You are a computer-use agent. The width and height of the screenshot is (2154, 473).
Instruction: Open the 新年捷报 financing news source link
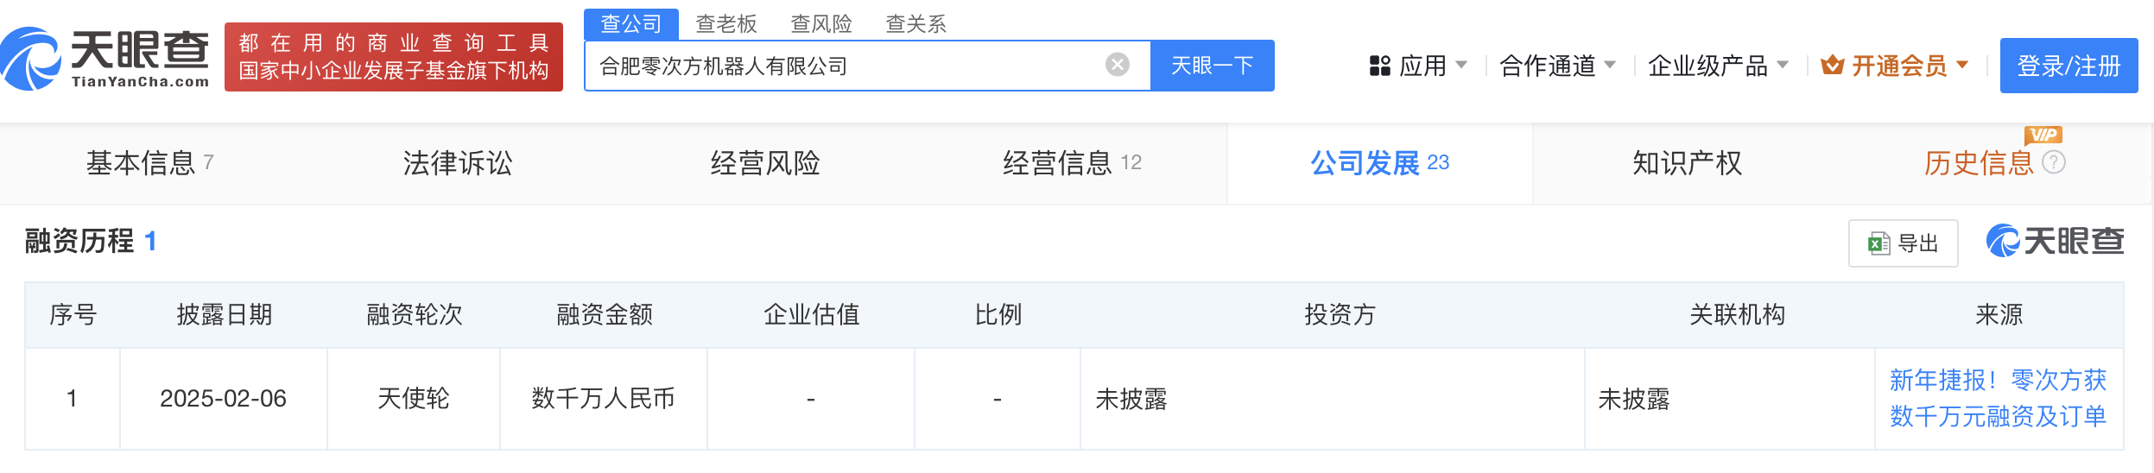tap(1998, 398)
